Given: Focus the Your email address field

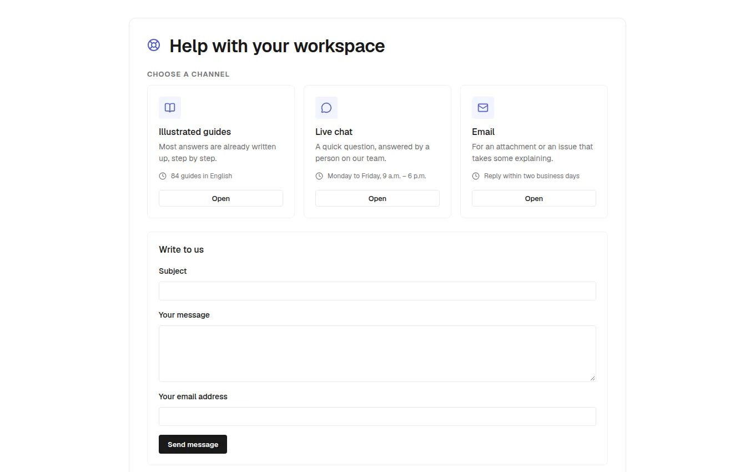Looking at the screenshot, I should 377,416.
